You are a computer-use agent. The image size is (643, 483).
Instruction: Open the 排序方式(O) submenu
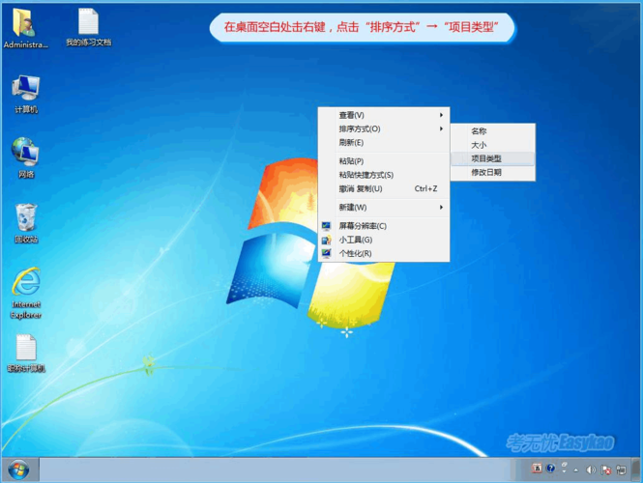[x=384, y=129]
